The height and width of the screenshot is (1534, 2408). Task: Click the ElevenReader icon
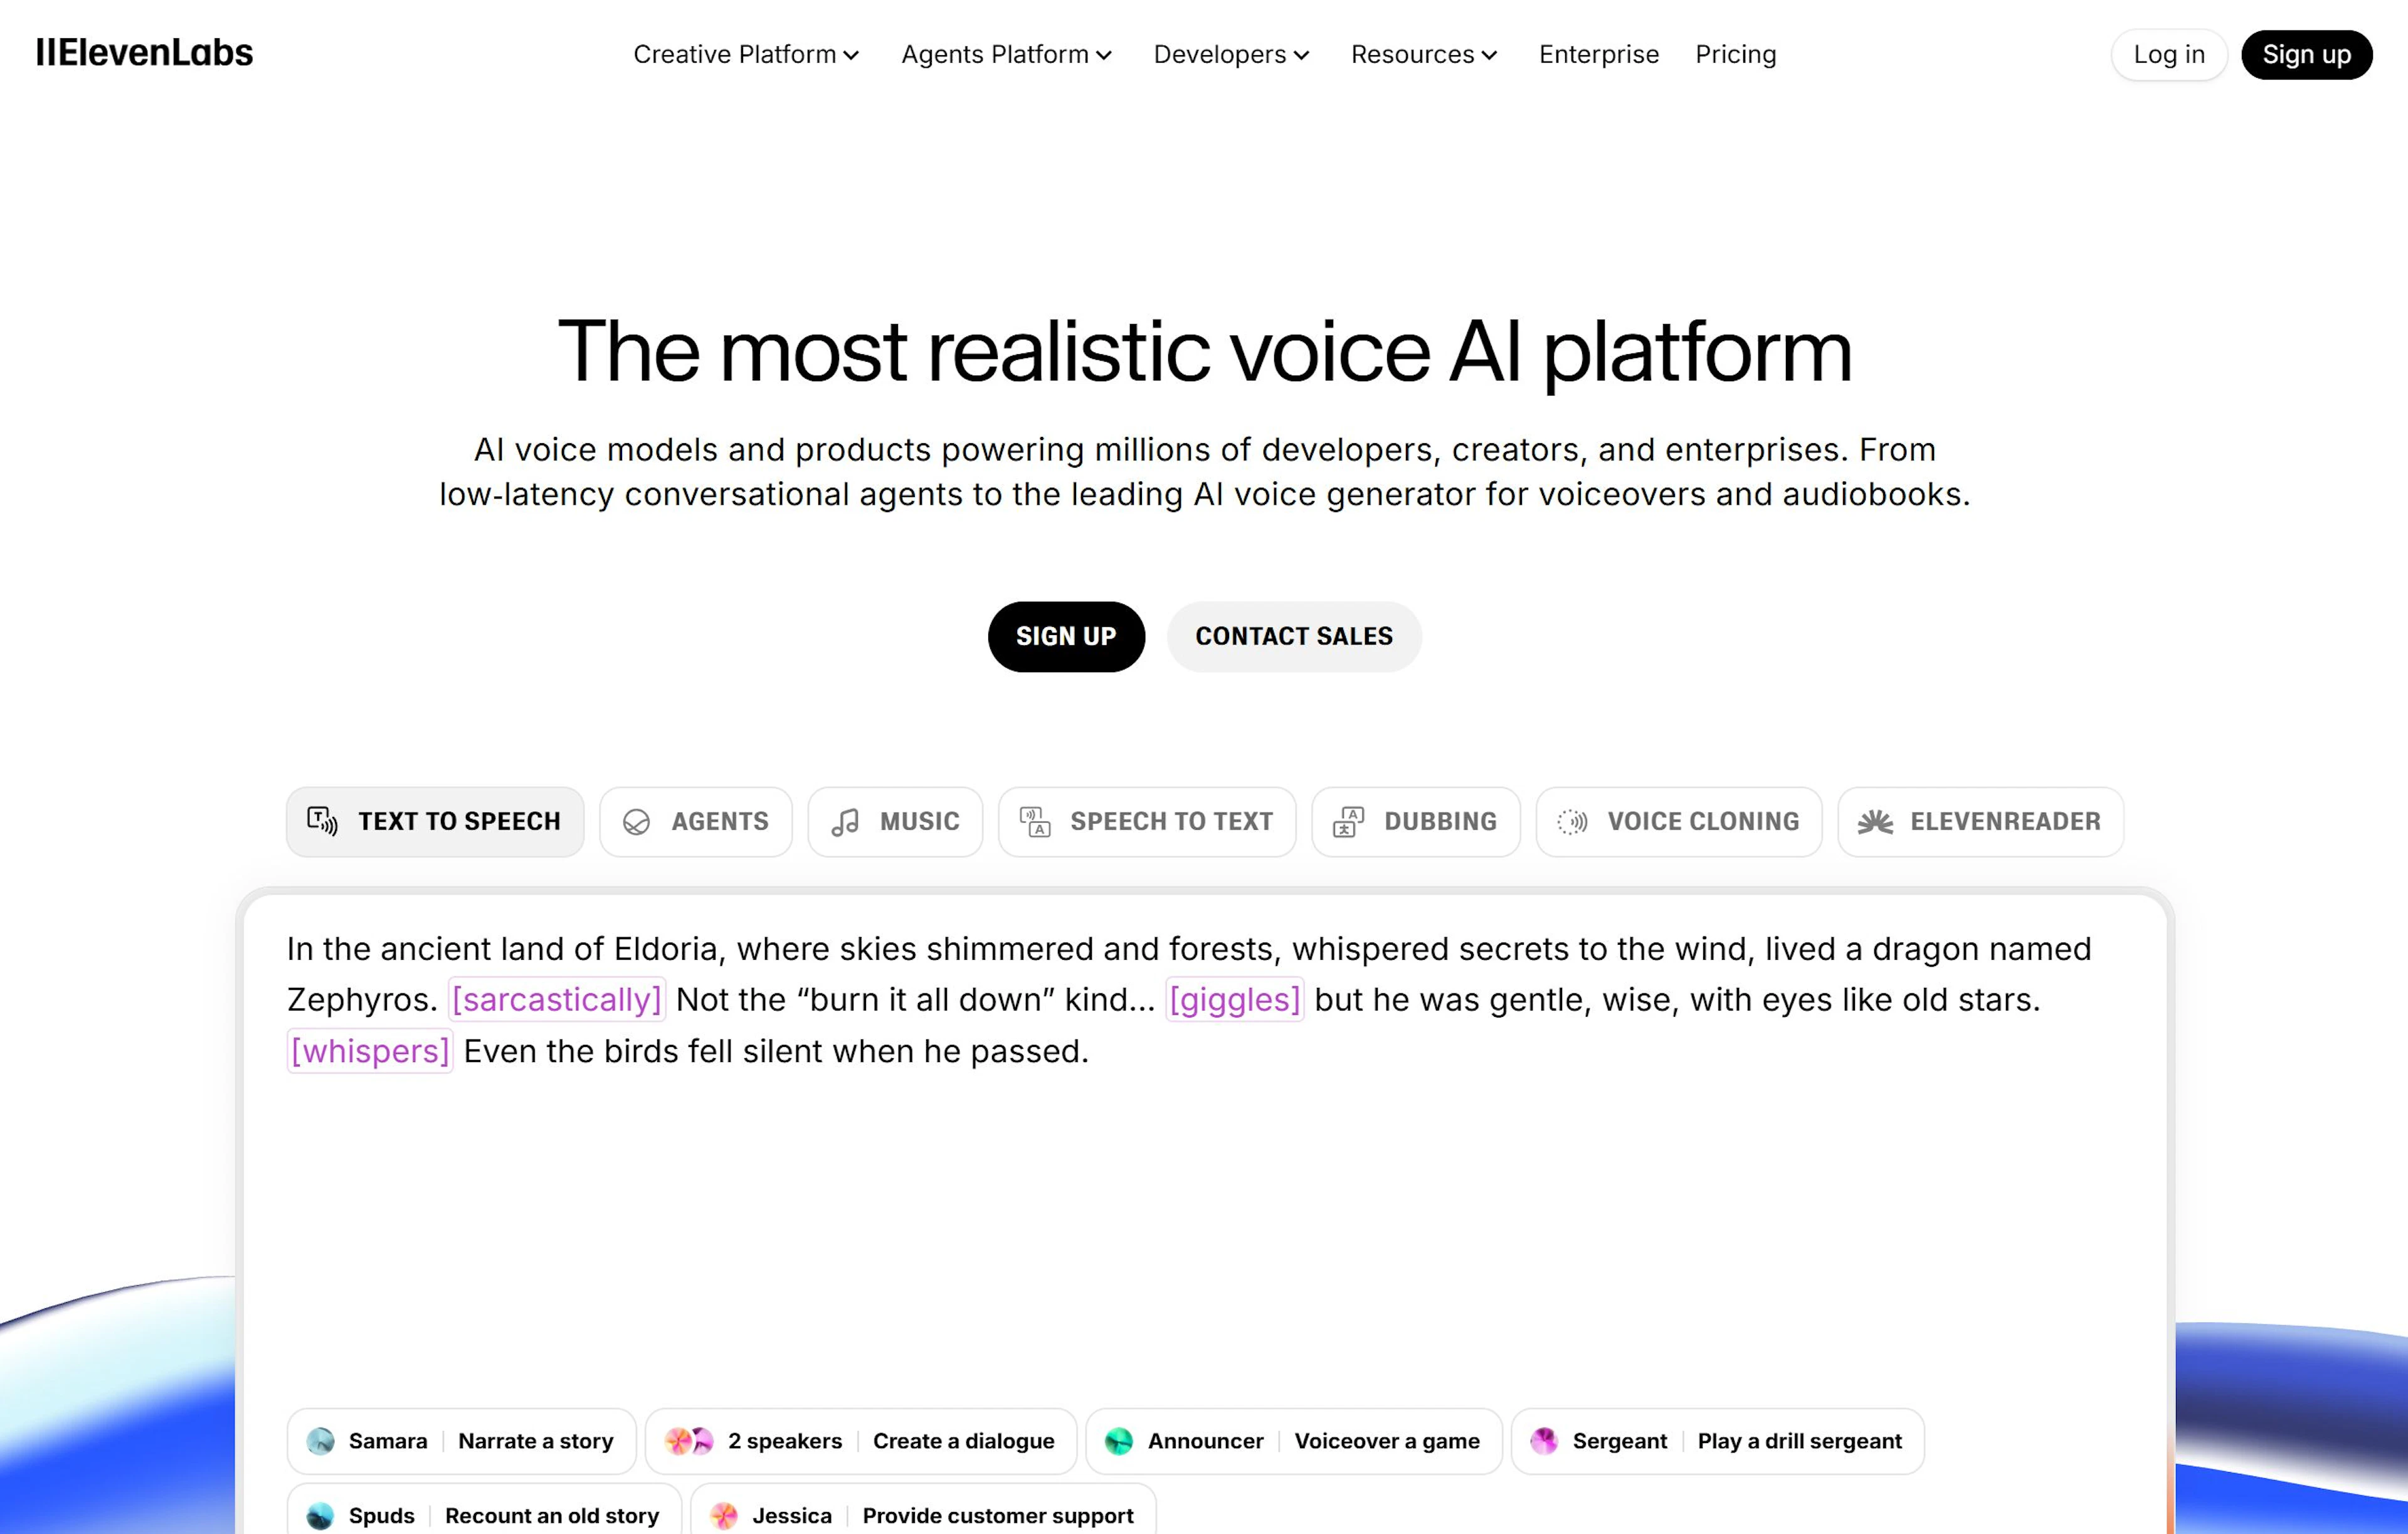point(1875,822)
